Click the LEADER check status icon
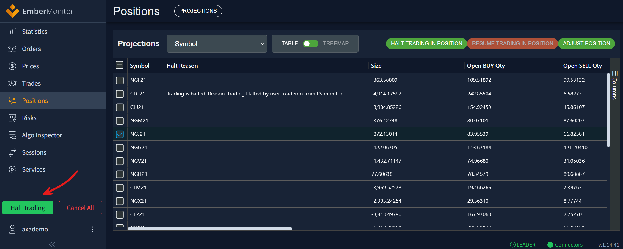Image resolution: width=623 pixels, height=249 pixels. [513, 245]
